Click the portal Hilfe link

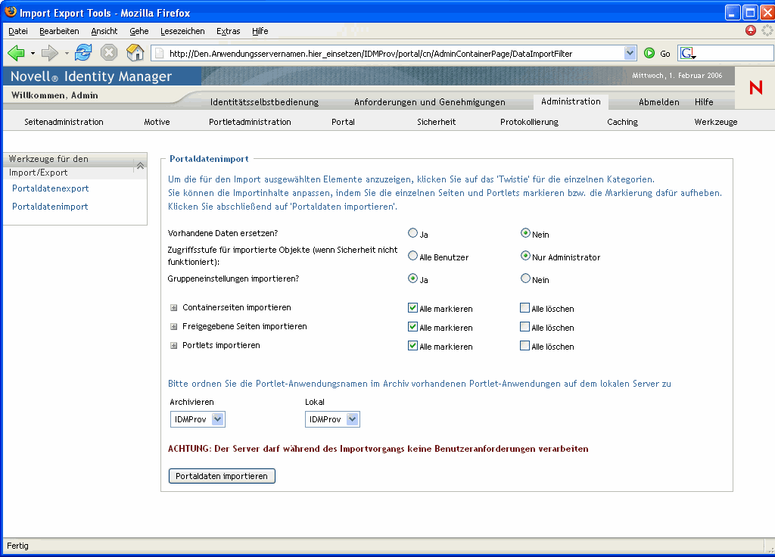(x=704, y=102)
